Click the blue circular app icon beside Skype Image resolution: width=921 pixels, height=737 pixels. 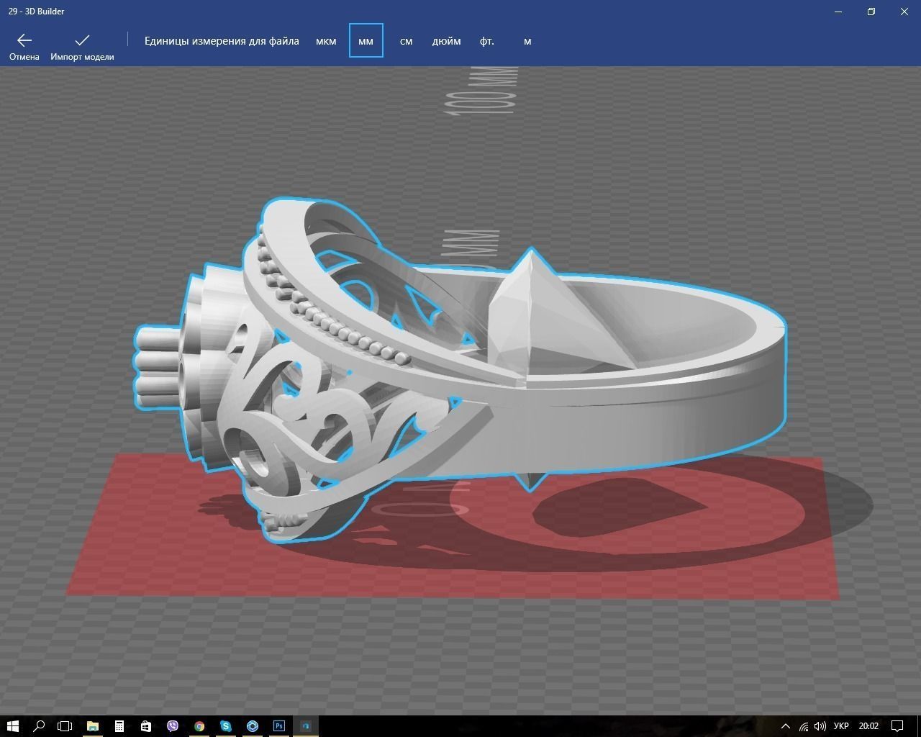coord(253,726)
